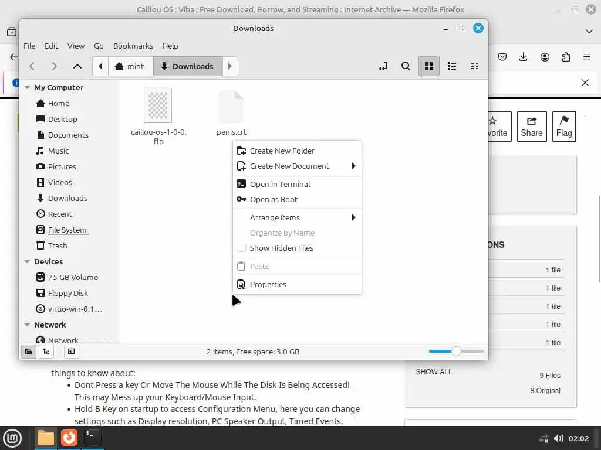Open Linux Mint start menu
601x450 pixels.
[12, 438]
